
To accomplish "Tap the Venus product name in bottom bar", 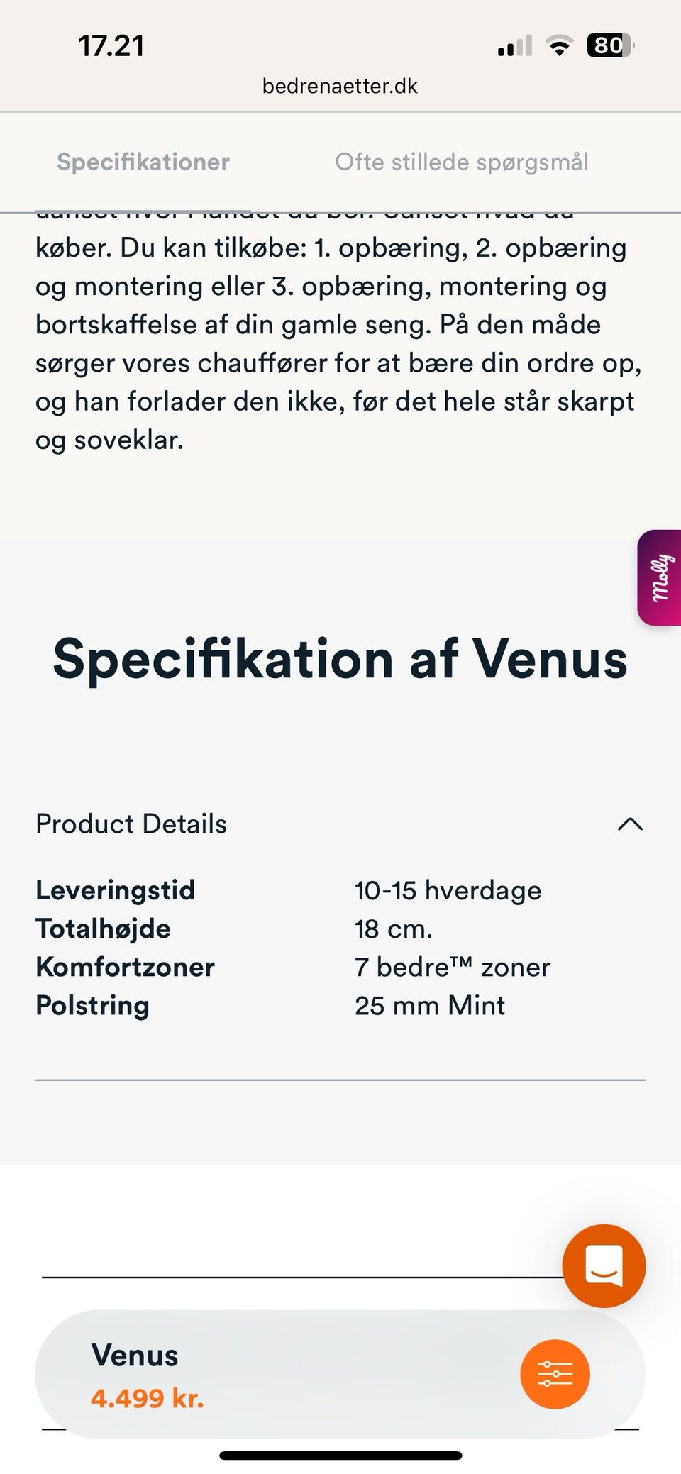I will point(135,1355).
